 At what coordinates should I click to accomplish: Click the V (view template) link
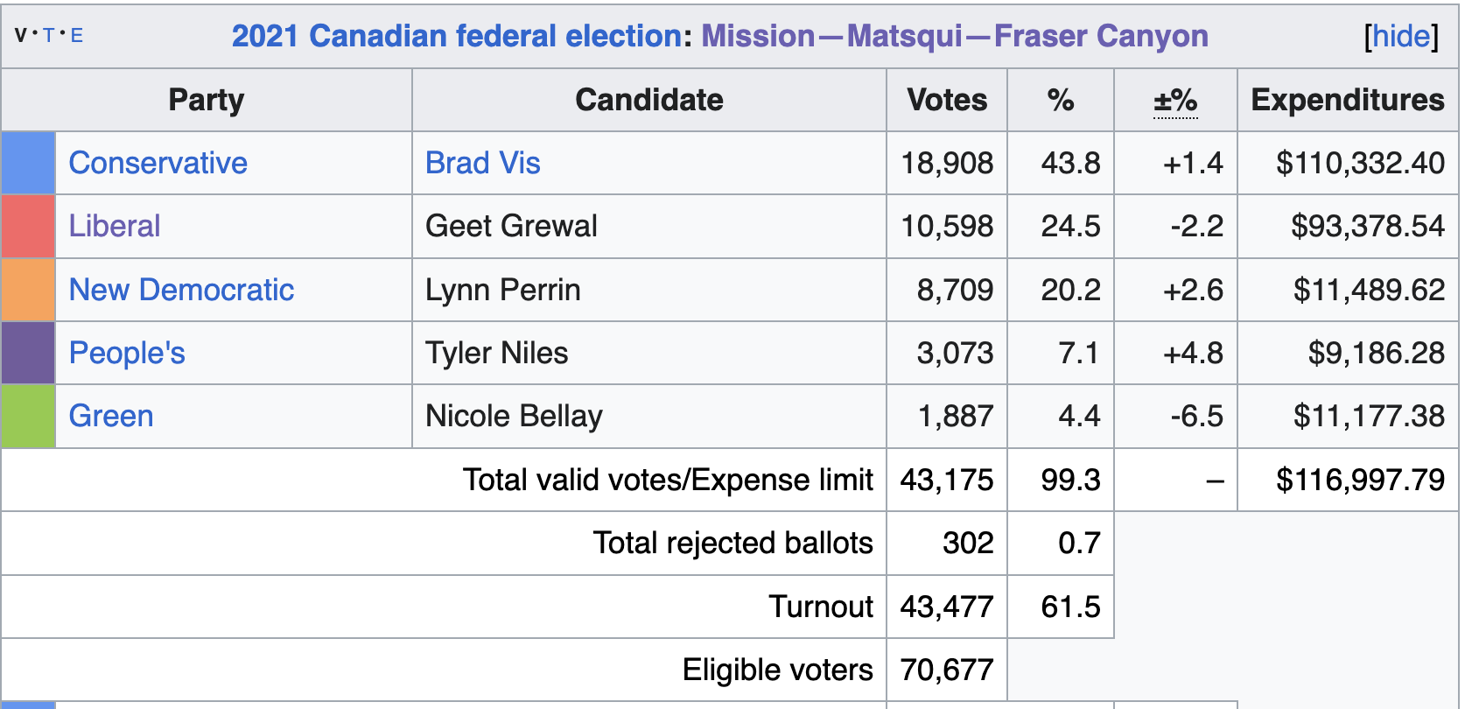21,36
